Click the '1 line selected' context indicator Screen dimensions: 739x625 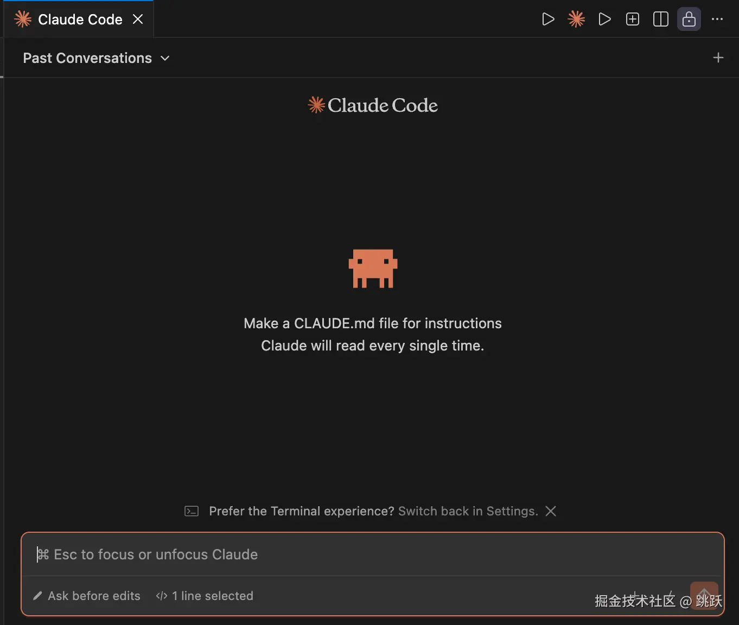coord(205,596)
